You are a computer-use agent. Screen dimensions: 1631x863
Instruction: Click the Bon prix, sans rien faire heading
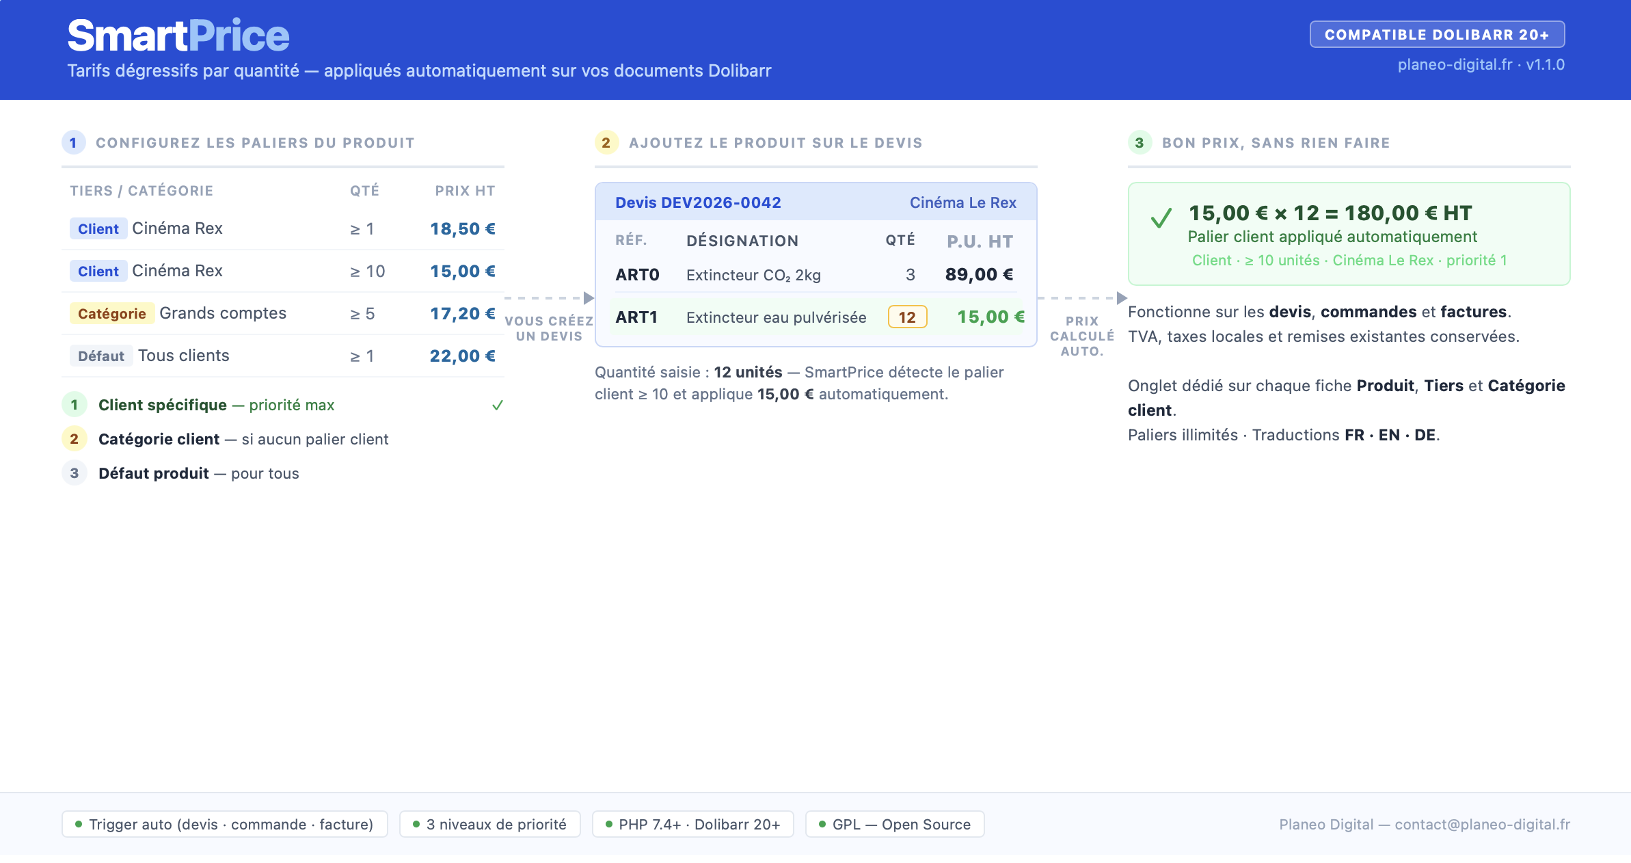coord(1276,142)
